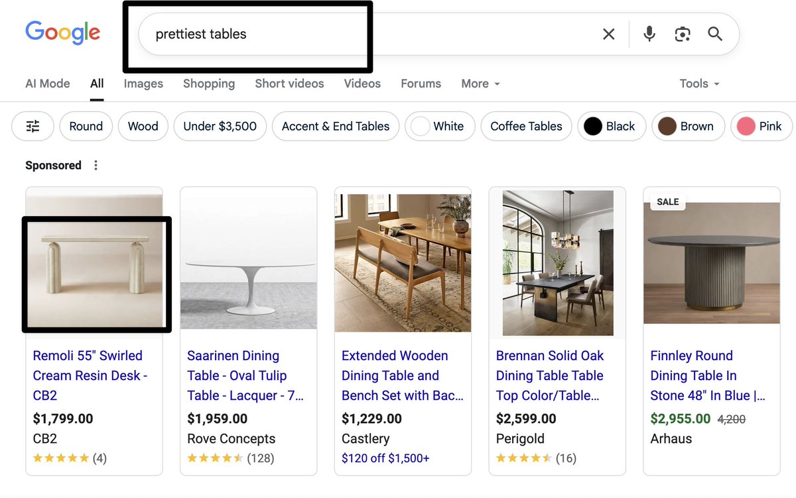Click the star rating with (16) reviews
Viewport: 796px width, 498px height.
537,458
